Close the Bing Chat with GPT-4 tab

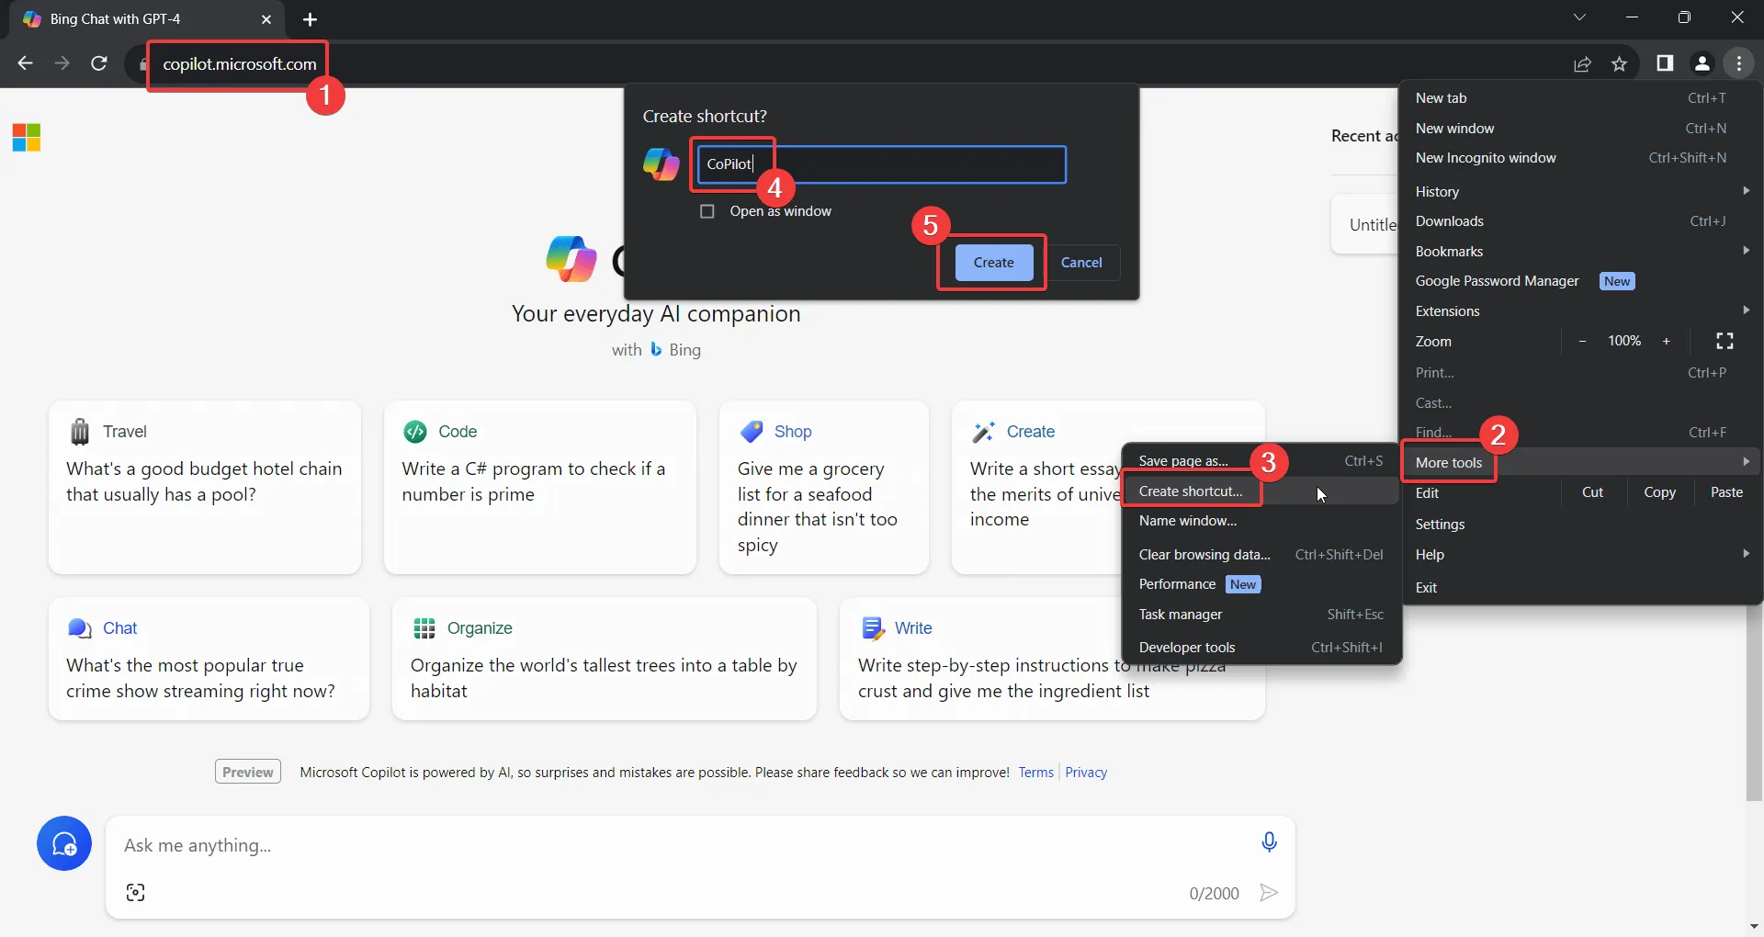click(266, 19)
